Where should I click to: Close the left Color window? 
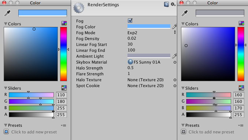(4, 3)
